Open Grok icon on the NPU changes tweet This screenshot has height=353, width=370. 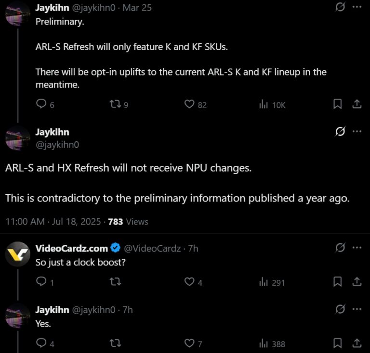tap(340, 132)
